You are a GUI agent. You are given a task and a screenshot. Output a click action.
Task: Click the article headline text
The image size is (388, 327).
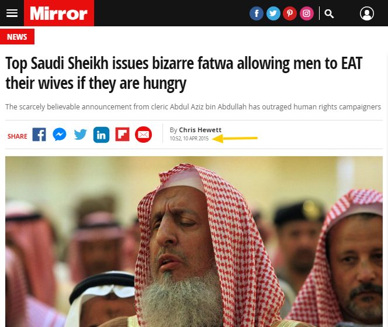pos(183,73)
